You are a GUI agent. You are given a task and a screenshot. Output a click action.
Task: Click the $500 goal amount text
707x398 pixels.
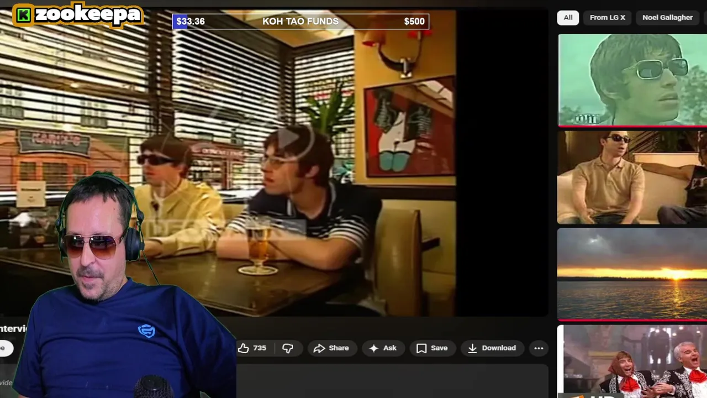tap(414, 22)
